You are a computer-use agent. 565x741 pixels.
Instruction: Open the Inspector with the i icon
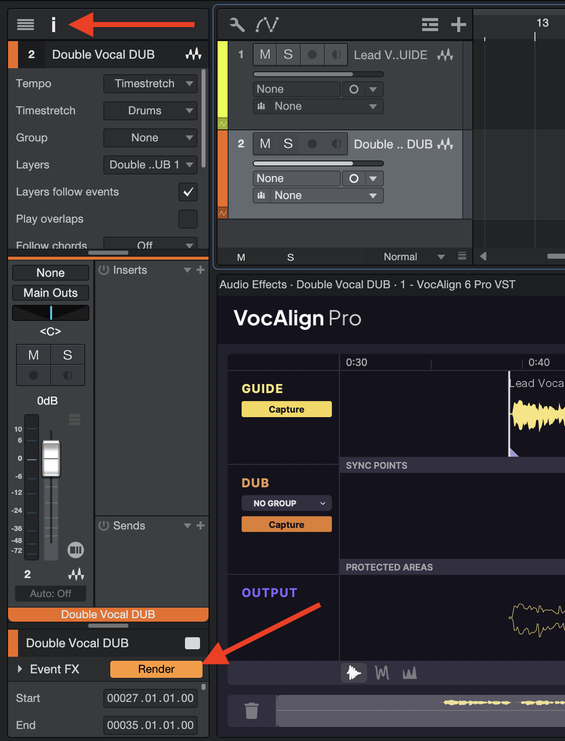tap(53, 24)
